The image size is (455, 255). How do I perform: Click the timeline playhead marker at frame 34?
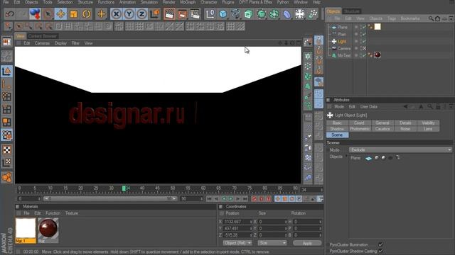pos(124,188)
